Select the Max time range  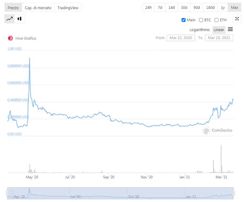(x=234, y=7)
